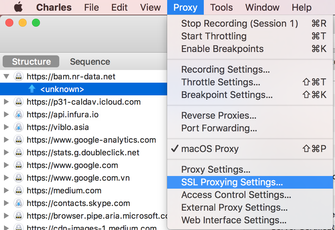Click the lightning icon beside api.infura.io
This screenshot has width=335, height=230.
(x=19, y=115)
